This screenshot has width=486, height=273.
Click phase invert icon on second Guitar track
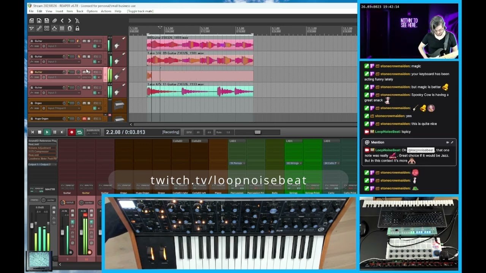pyautogui.click(x=44, y=62)
